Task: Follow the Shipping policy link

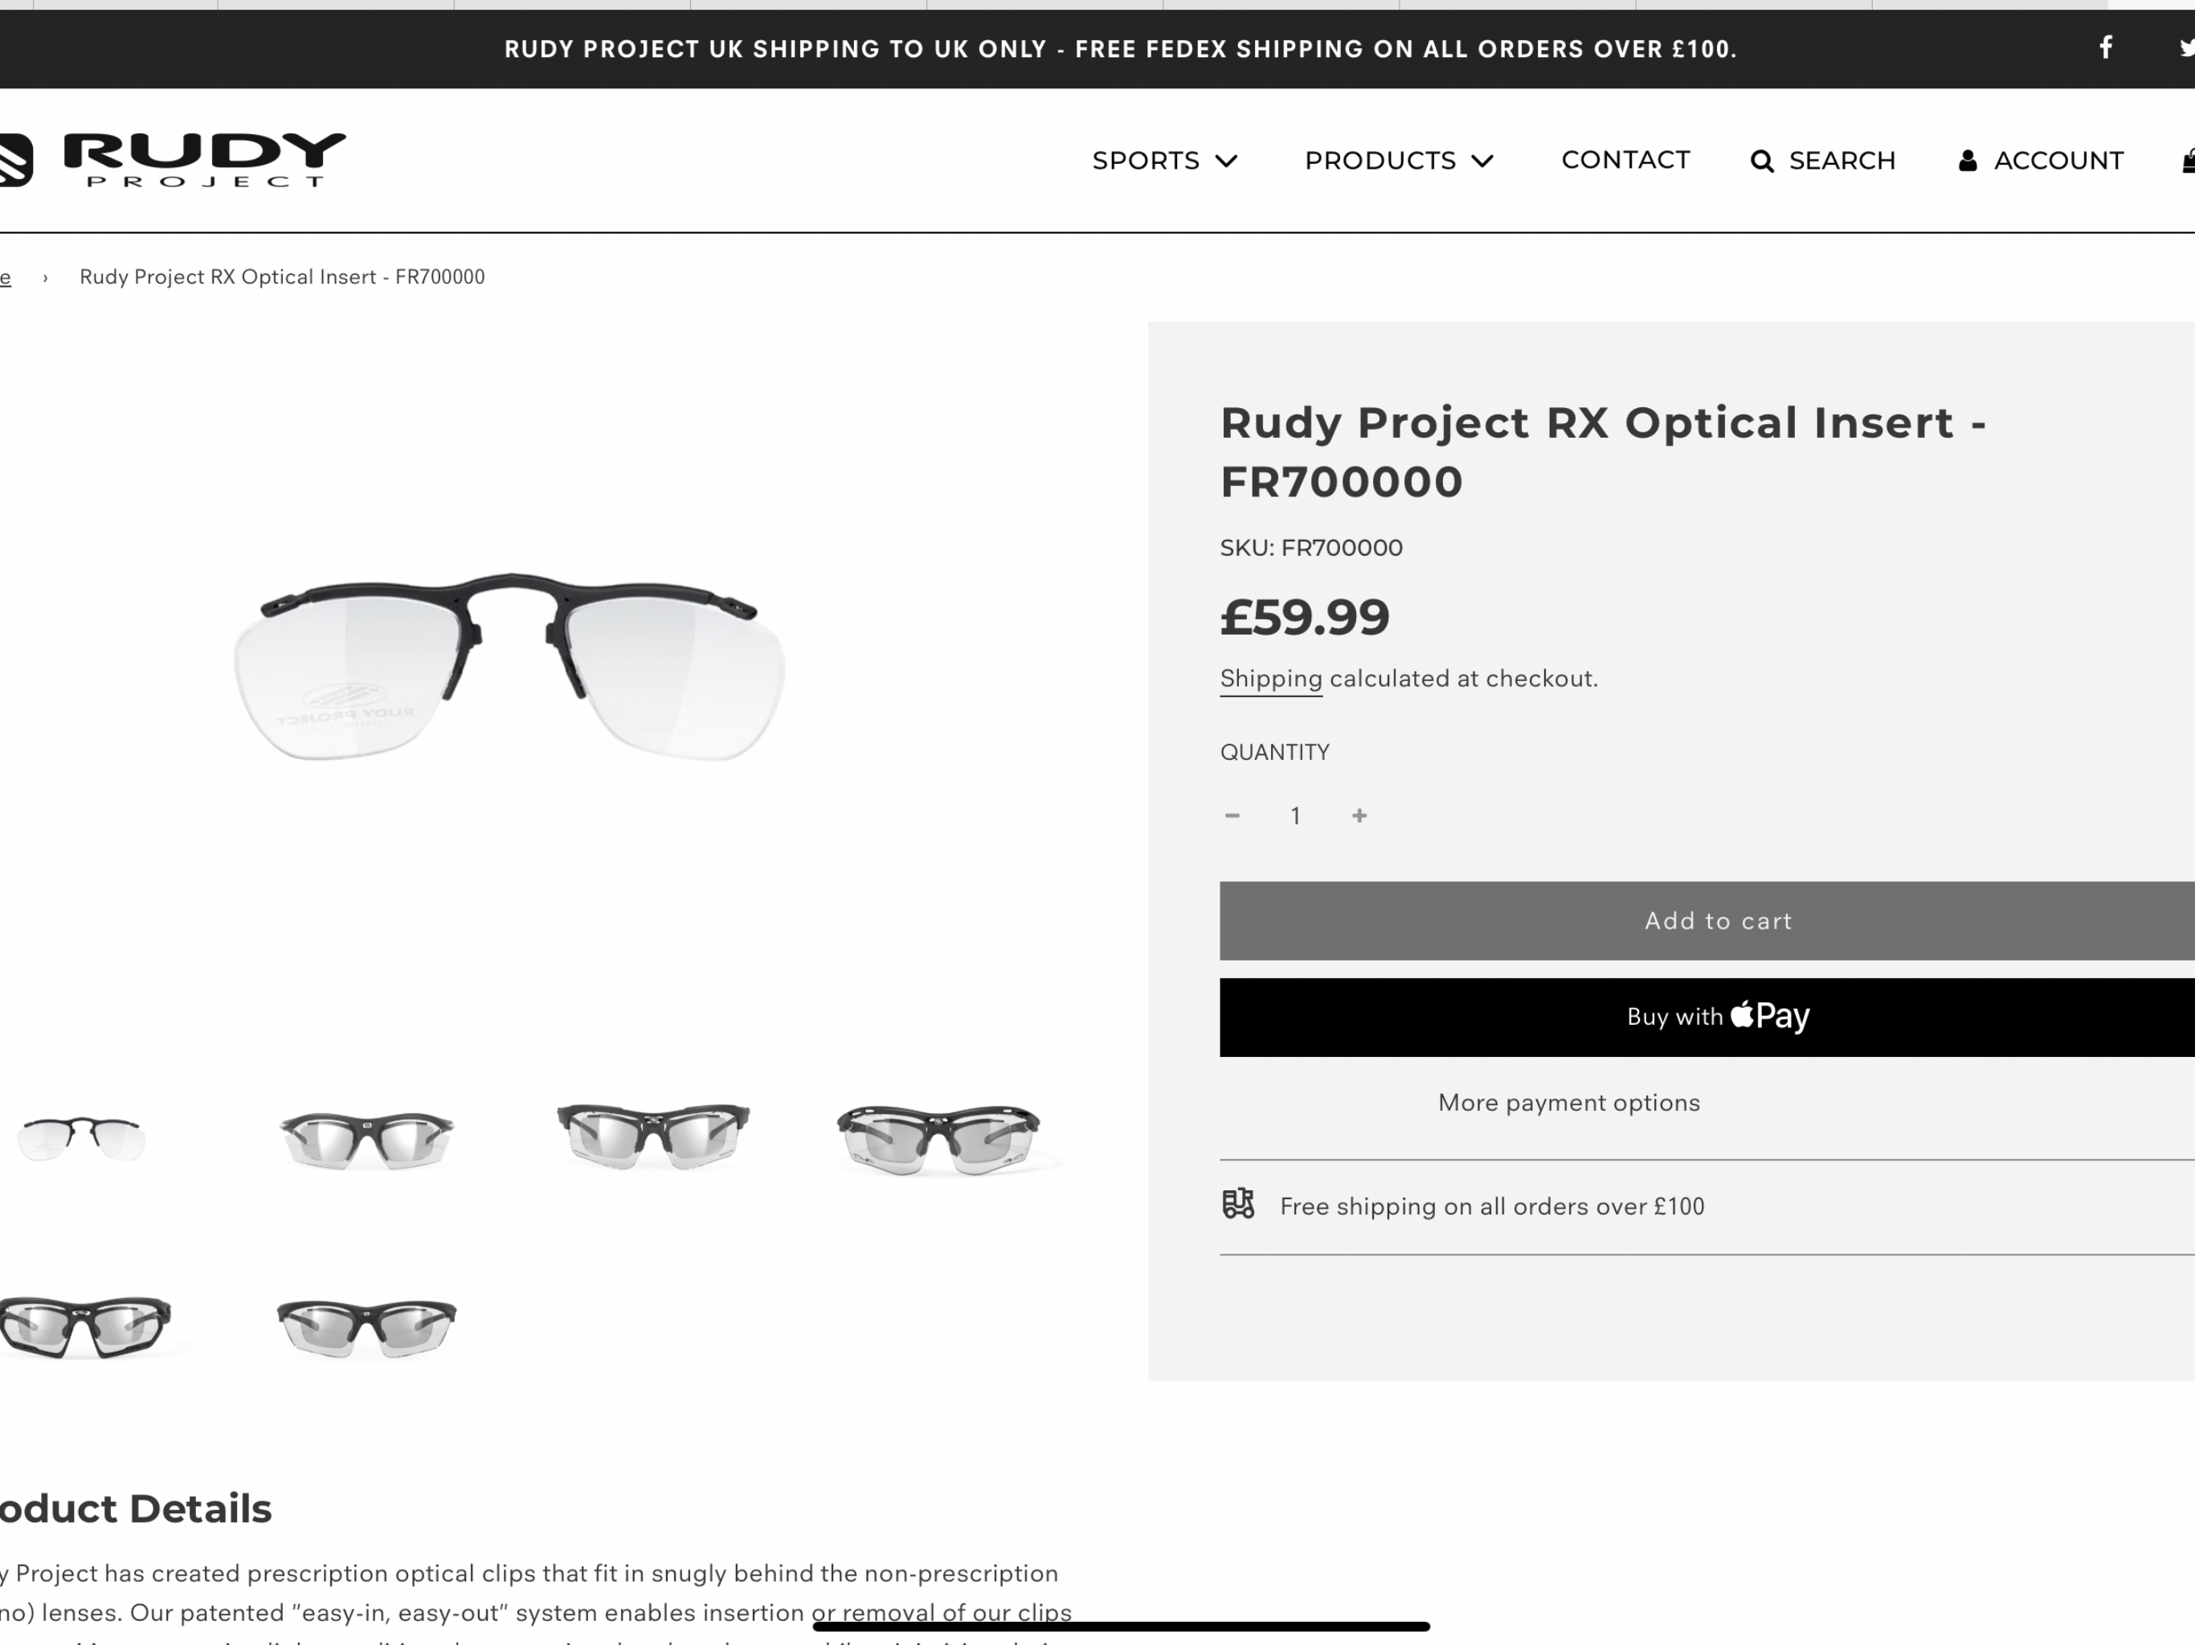Action: (1271, 679)
